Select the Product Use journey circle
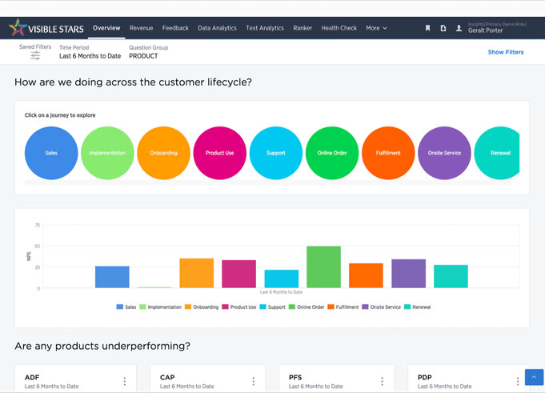Screen dimensions: 545x393 coord(219,153)
